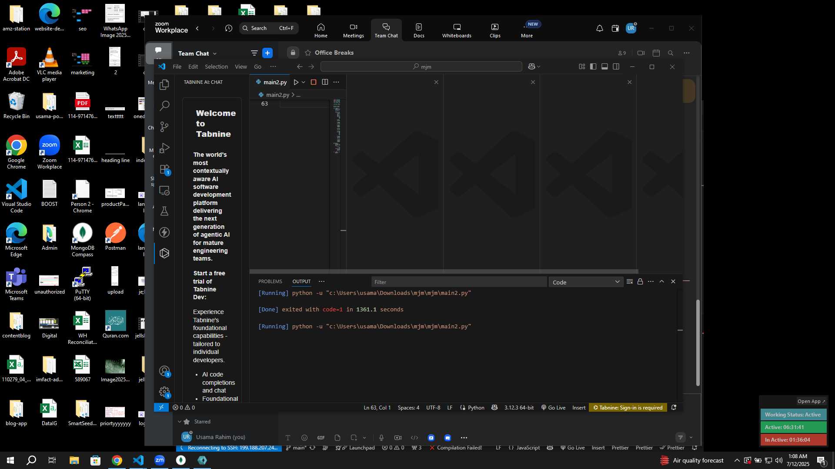Viewport: 835px width, 469px height.
Task: Open more editor actions for main2.py
Action: point(336,82)
